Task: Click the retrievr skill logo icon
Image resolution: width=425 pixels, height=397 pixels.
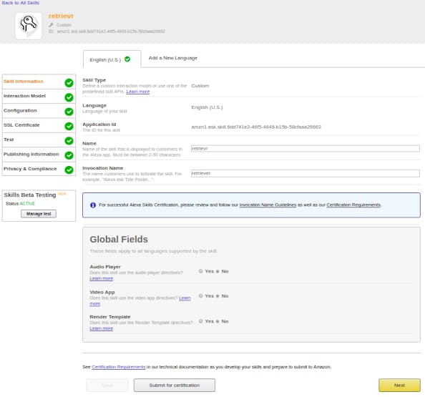Action: [29, 26]
